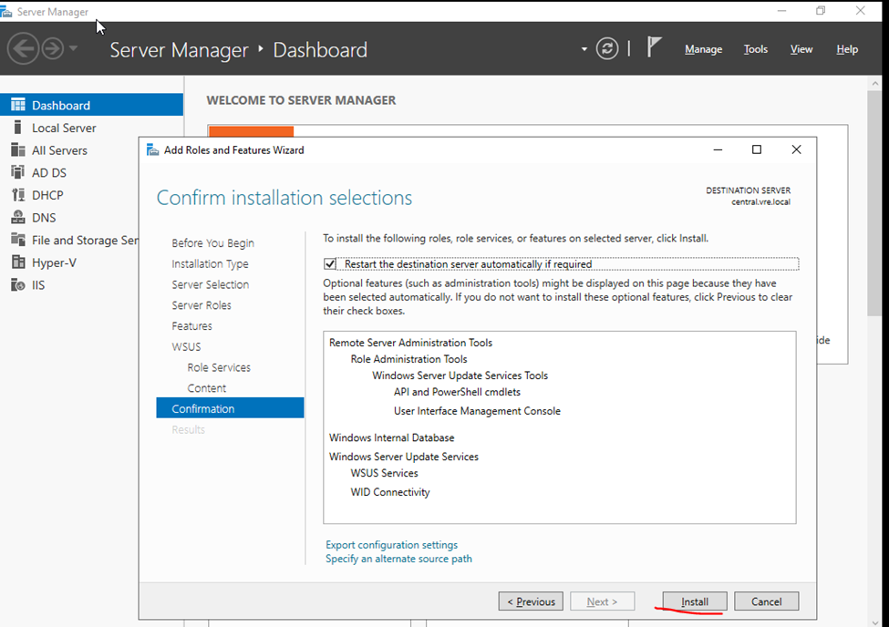Open Hyper-V using its sidebar icon
This screenshot has width=889, height=627.
pyautogui.click(x=17, y=262)
